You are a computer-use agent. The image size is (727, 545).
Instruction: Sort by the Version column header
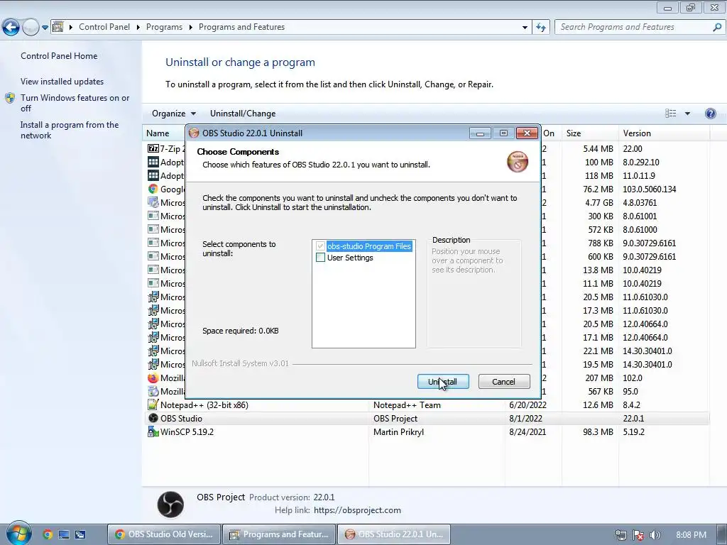pyautogui.click(x=664, y=133)
